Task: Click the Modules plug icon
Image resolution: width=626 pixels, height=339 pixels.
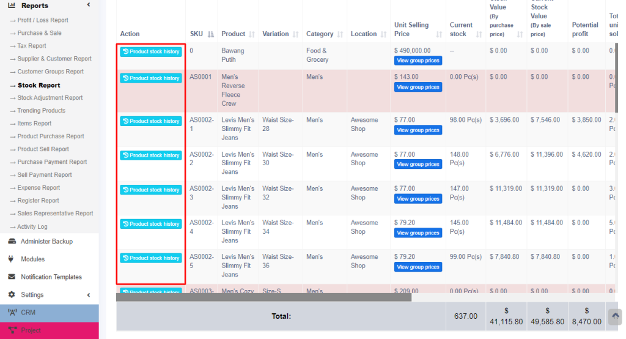Action: 12,259
